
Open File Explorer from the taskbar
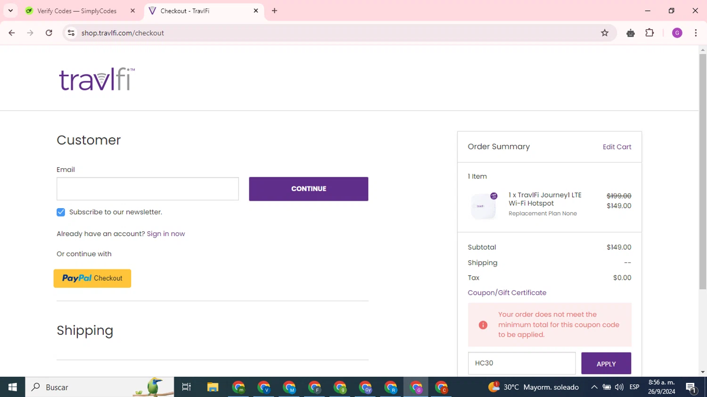coord(213,387)
